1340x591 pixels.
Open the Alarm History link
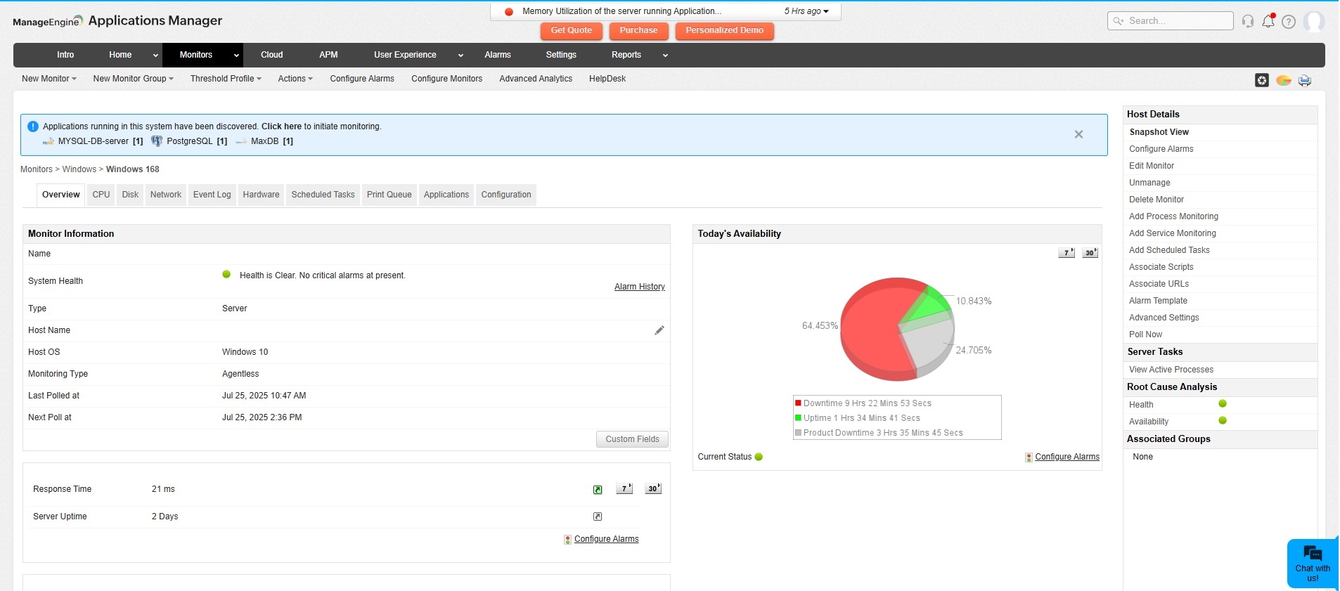pos(640,287)
